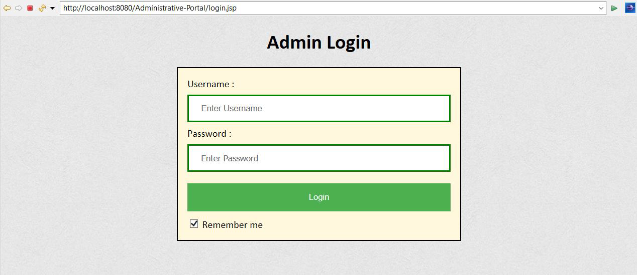This screenshot has height=275, width=637.
Task: Click 'Enter Password' placeholder text
Action: [x=230, y=158]
